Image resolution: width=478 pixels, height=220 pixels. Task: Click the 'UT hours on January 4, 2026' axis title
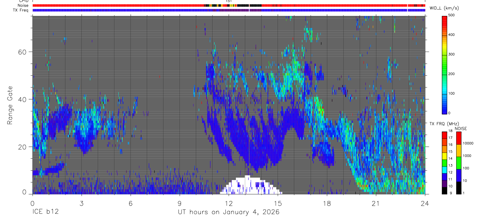(x=228, y=213)
